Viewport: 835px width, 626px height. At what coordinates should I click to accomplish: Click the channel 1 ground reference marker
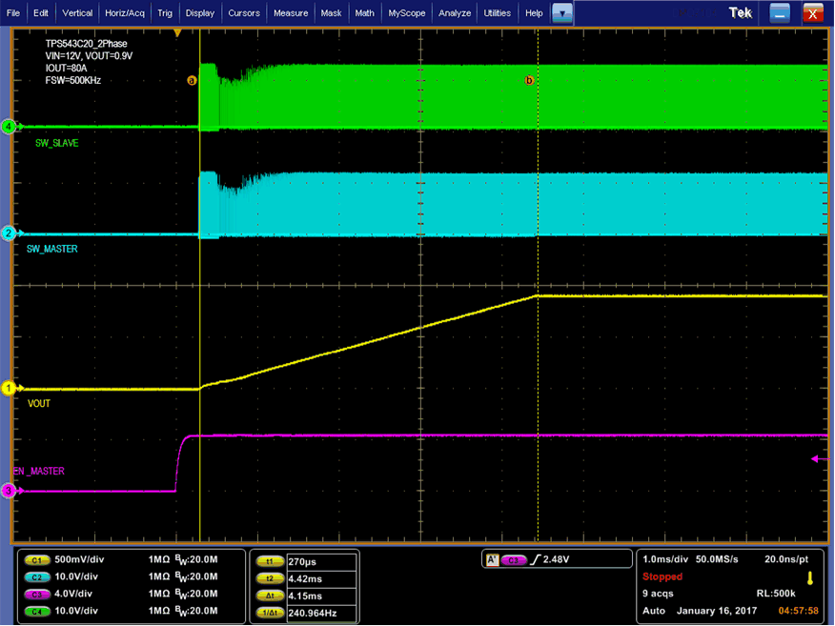pos(10,388)
